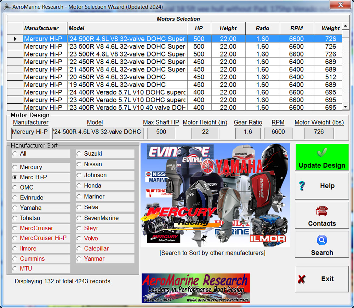
Task: Click the app icon in title bar
Action: pos(7,7)
